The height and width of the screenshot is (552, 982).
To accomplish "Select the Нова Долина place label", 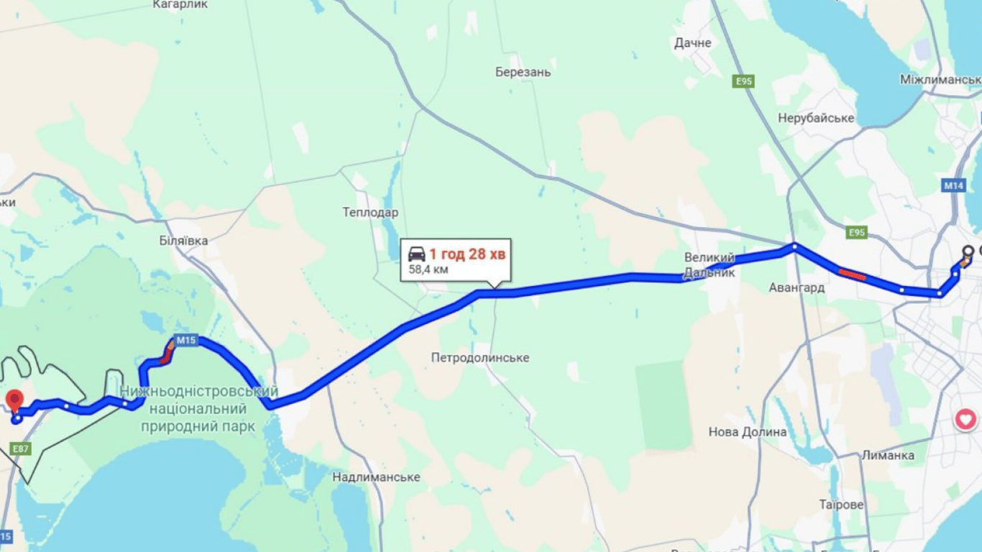I will tap(748, 433).
